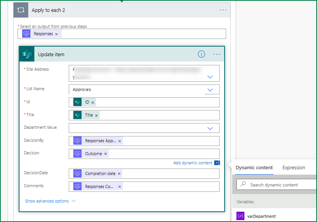
Task: Click Show advanced options link
Action: pos(47,201)
